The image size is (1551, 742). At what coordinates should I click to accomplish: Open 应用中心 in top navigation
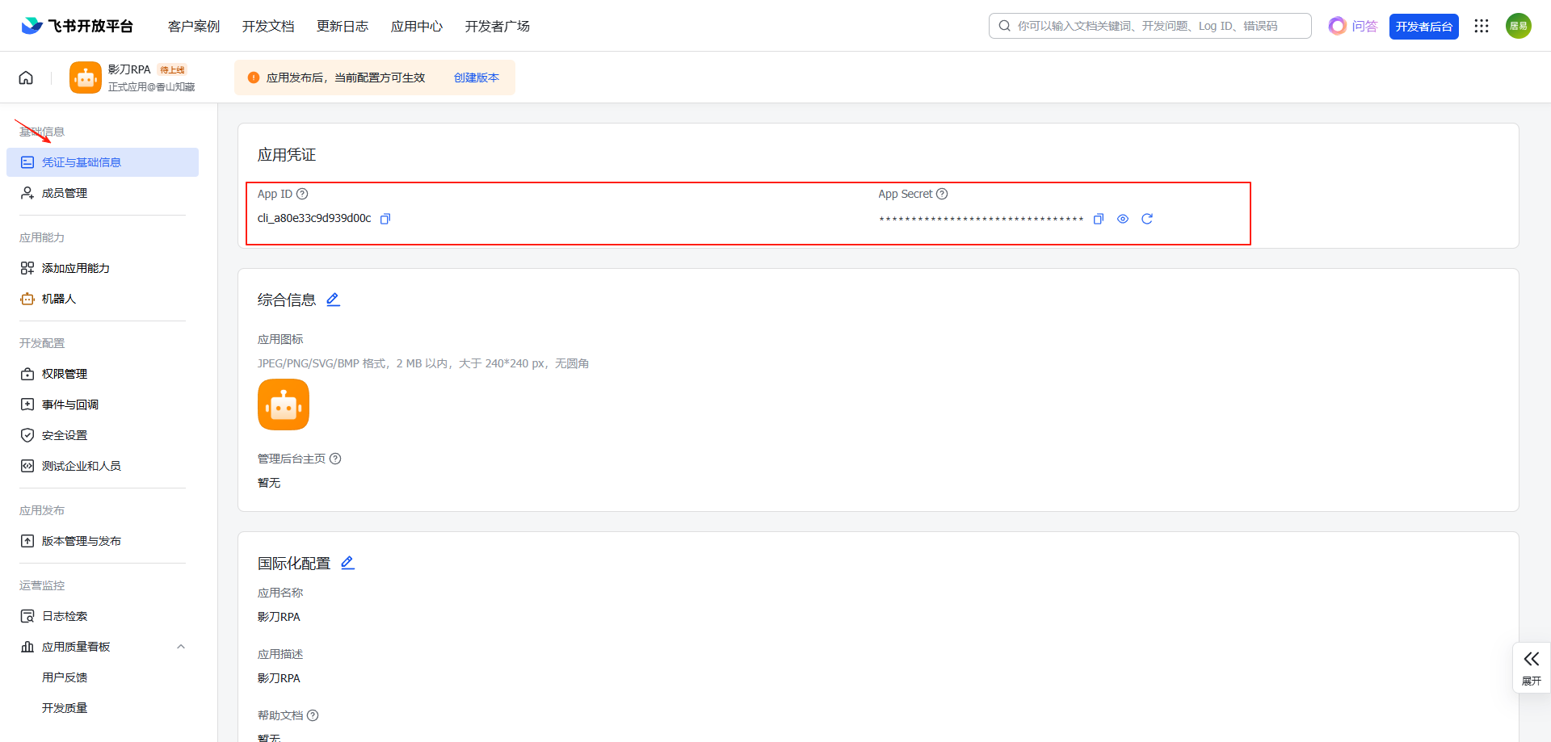[x=416, y=27]
